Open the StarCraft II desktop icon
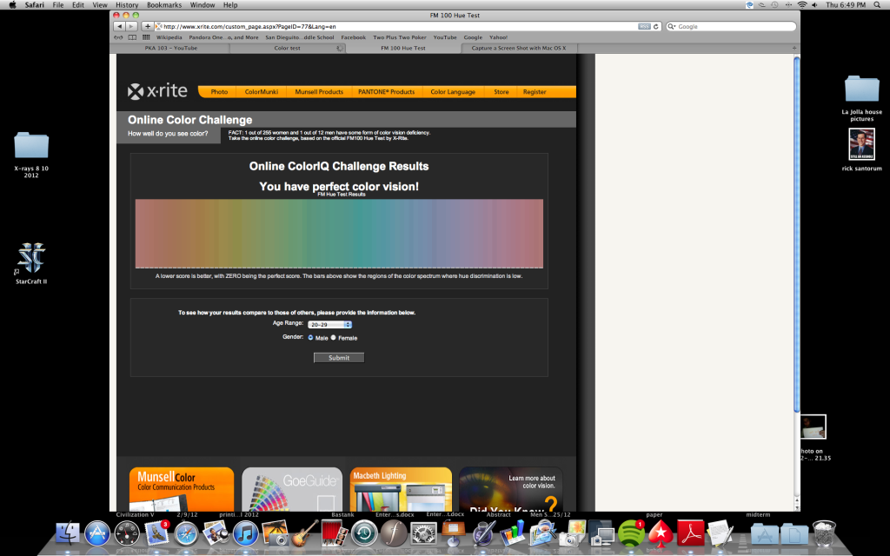Screen dimensions: 890x556 point(31,259)
